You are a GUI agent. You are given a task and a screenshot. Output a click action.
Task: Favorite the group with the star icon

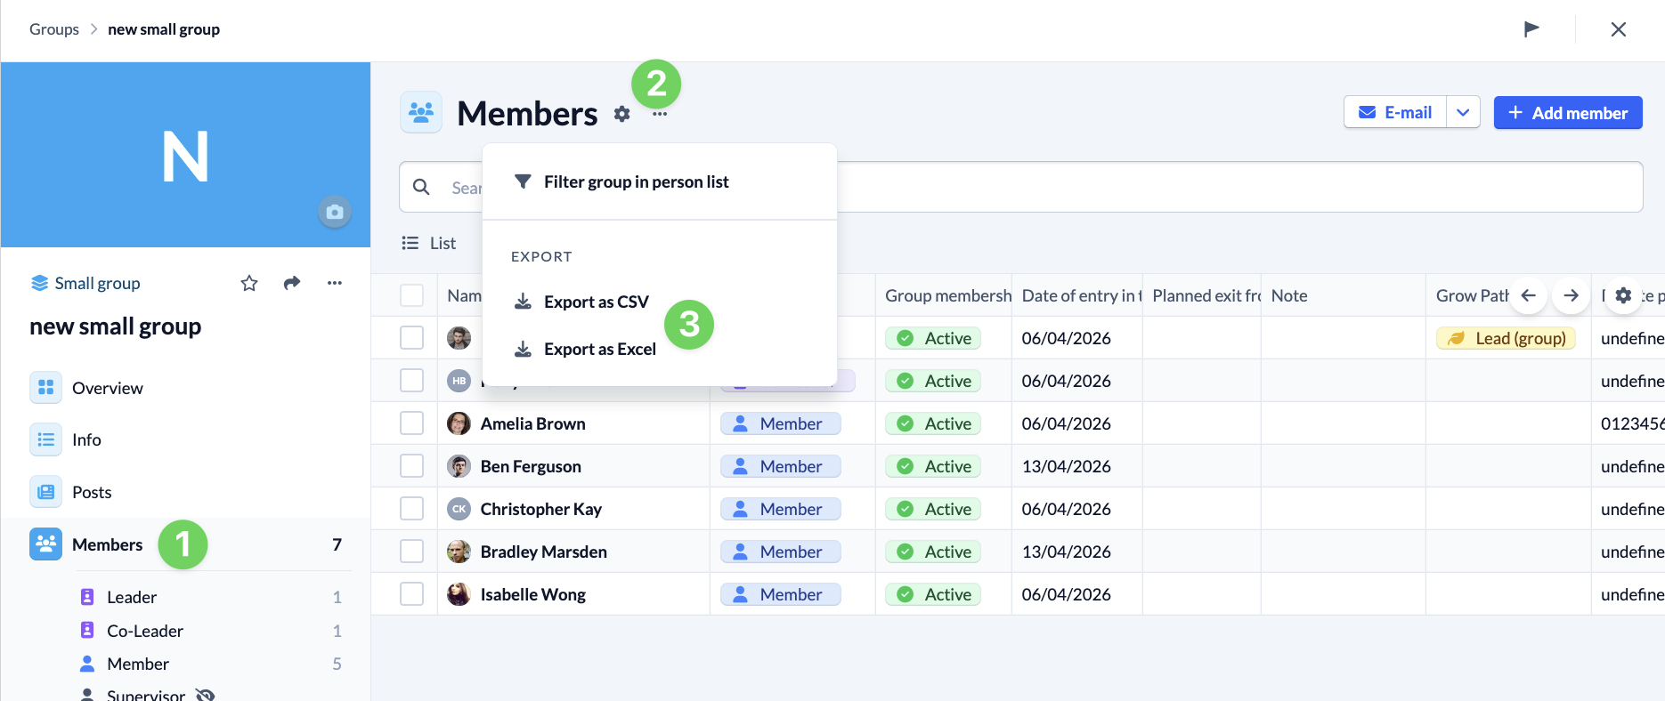249,283
